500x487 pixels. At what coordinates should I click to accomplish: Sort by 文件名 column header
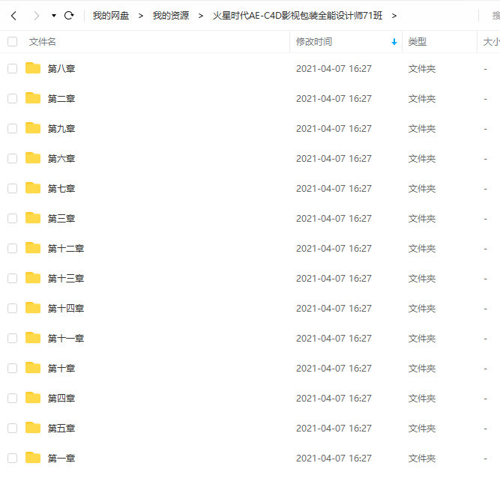[x=43, y=42]
